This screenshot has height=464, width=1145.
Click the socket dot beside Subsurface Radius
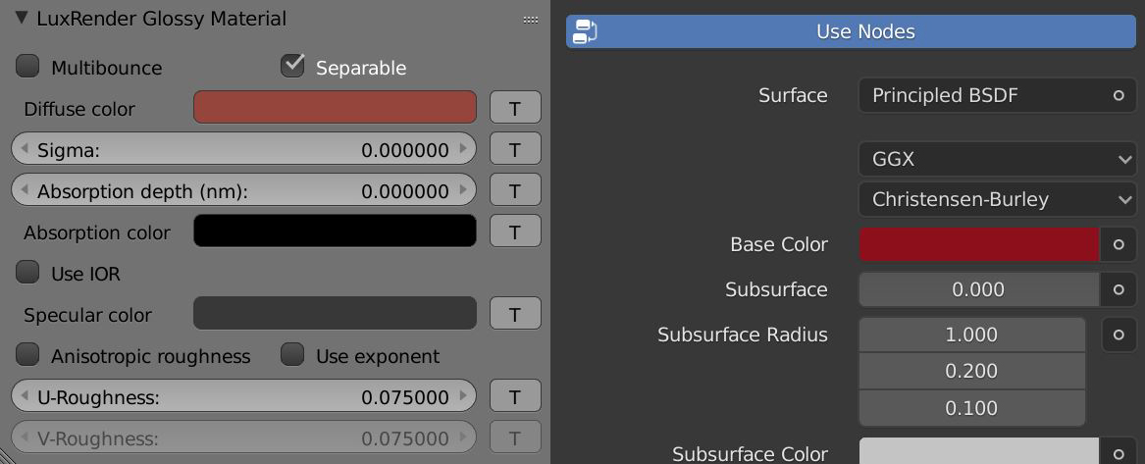1119,335
